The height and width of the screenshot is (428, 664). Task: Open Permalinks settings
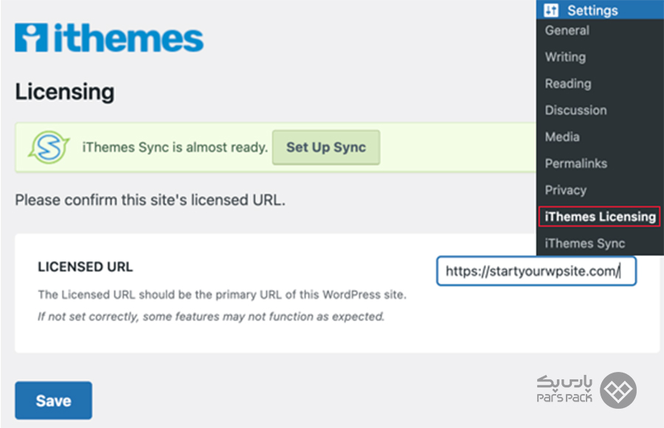coord(576,164)
